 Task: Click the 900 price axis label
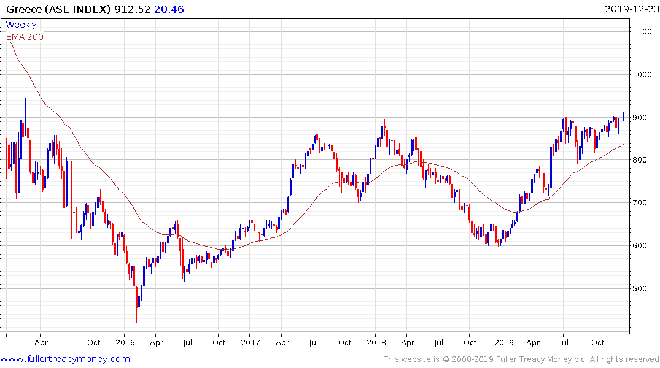coord(640,118)
